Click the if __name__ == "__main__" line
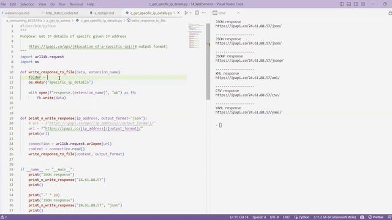Screen dimensions: 392x220 click(47, 170)
